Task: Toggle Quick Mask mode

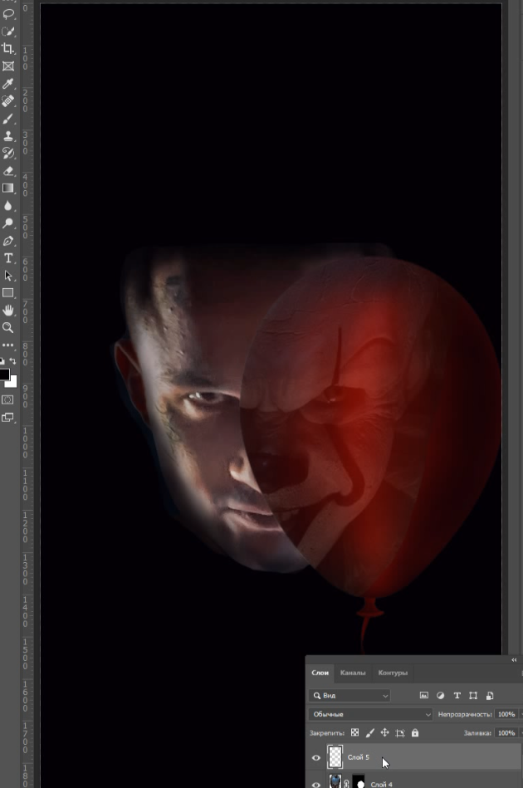Action: [8, 400]
